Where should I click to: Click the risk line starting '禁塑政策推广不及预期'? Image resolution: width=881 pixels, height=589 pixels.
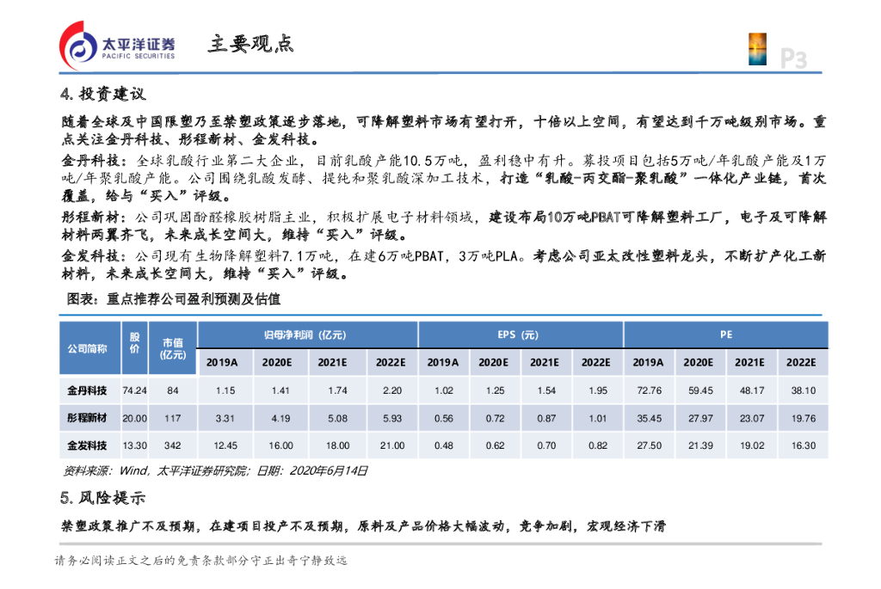tap(364, 526)
